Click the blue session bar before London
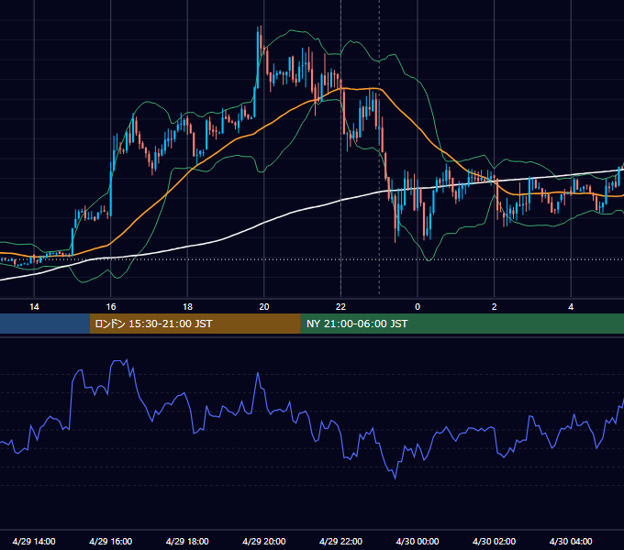The image size is (624, 550). [45, 324]
